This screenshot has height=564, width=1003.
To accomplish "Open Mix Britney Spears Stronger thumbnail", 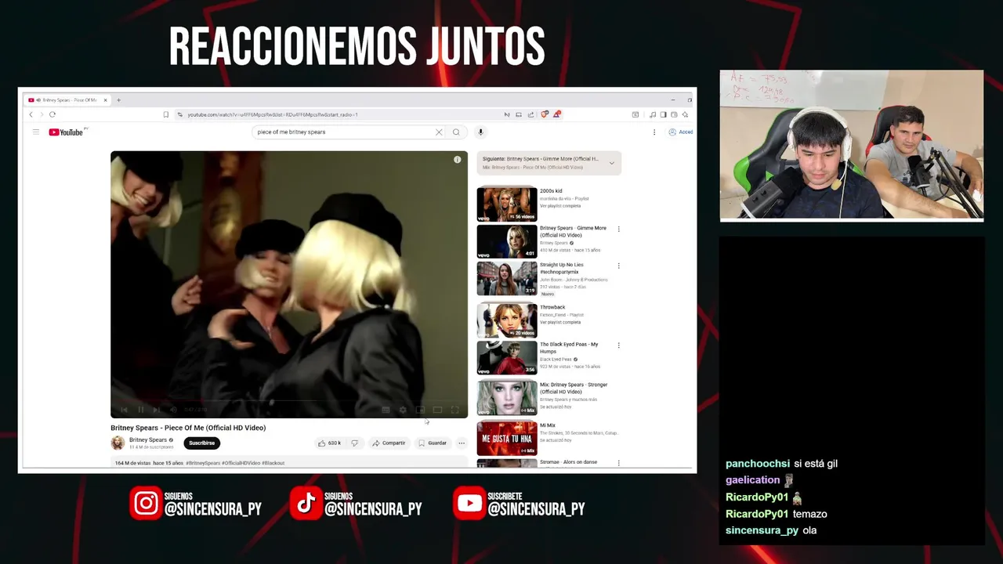I will coord(507,398).
